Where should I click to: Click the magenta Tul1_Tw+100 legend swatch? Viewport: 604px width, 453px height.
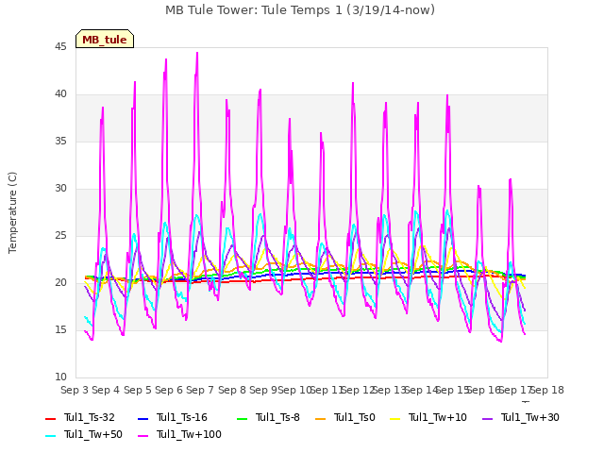click(x=143, y=436)
